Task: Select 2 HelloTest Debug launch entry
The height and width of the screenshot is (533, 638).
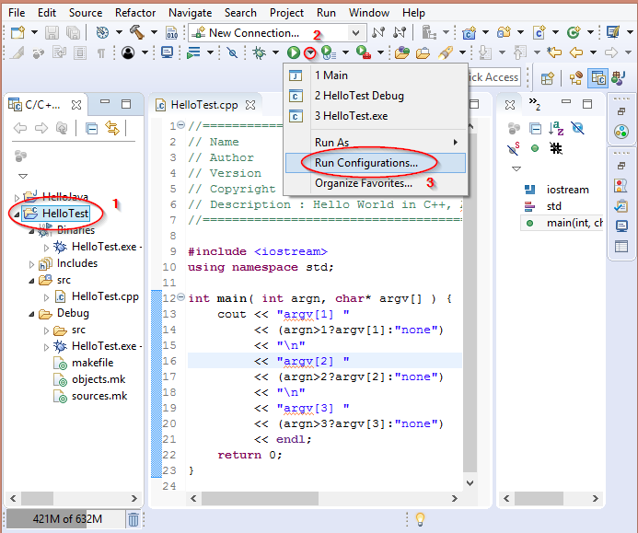Action: pyautogui.click(x=359, y=96)
